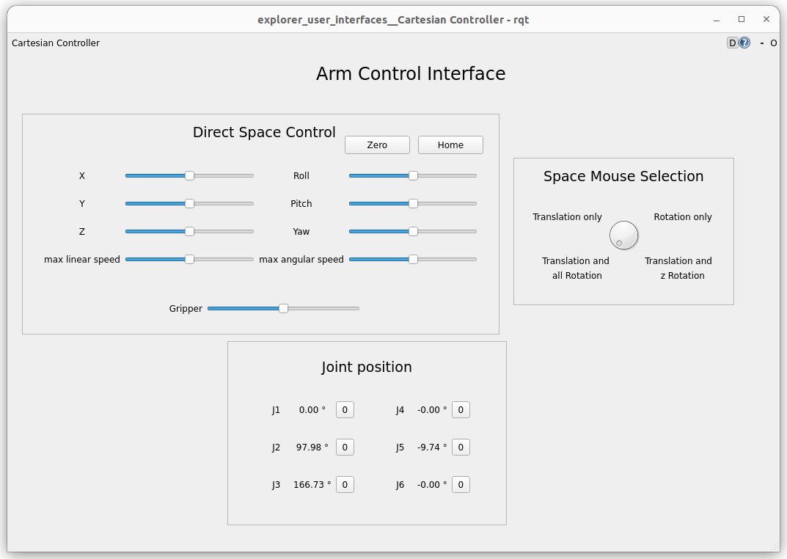Select 'Translation and all Rotation' mode
Screen dimensions: 787x559
[577, 268]
